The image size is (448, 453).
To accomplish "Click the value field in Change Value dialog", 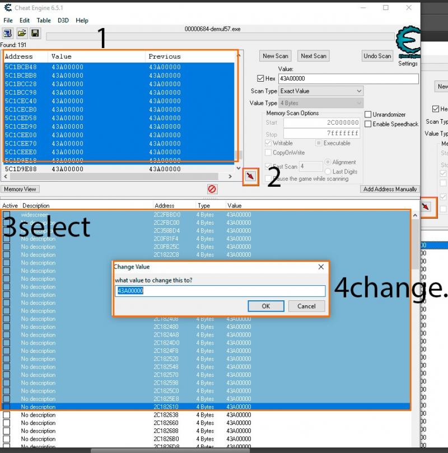I will (220, 291).
